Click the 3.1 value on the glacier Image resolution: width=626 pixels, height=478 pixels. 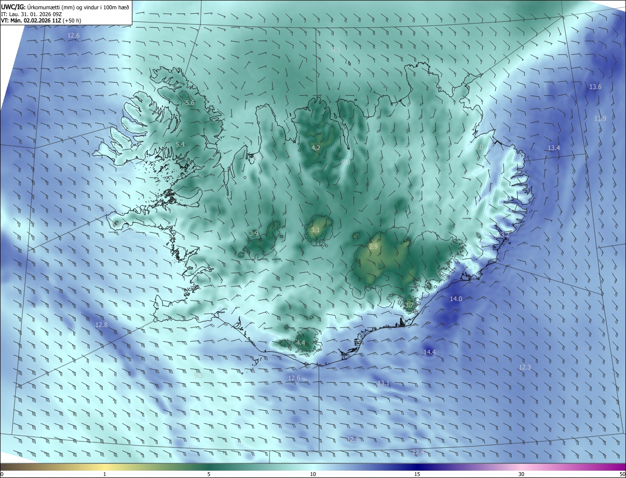pos(315,230)
